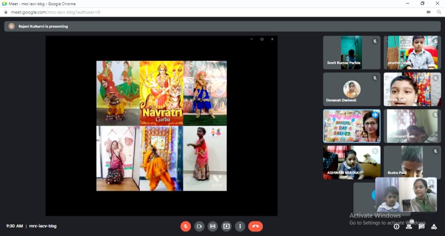
Task: Click the R avatar in presenting banner
Action: click(12, 26)
